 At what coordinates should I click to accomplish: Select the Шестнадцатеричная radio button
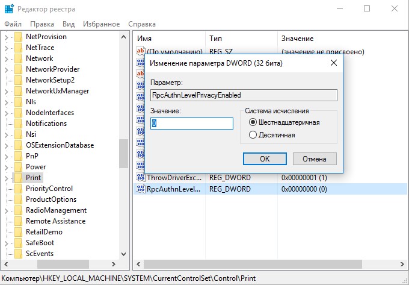(x=253, y=122)
